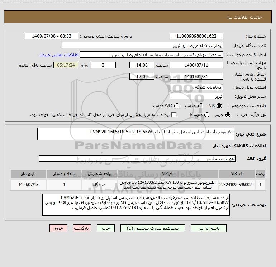Select the 'کالا' radio button

tap(219, 106)
